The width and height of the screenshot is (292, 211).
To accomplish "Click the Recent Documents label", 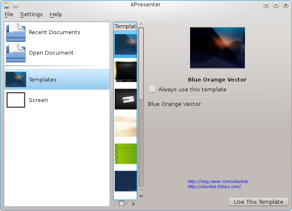I will coord(54,32).
